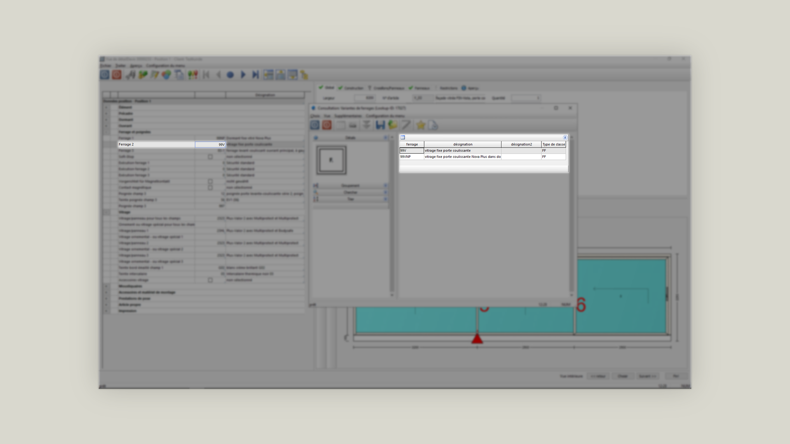This screenshot has height=444, width=790.
Task: Click the printer icon in dialog toolbar
Action: [353, 125]
